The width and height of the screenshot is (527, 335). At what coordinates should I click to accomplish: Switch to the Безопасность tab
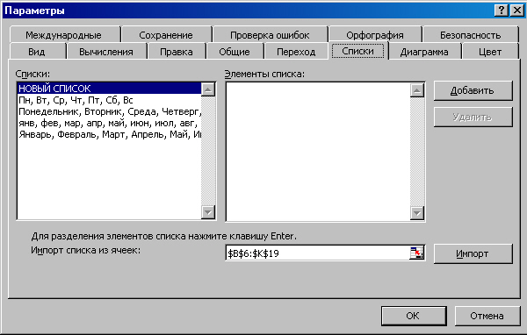click(470, 34)
